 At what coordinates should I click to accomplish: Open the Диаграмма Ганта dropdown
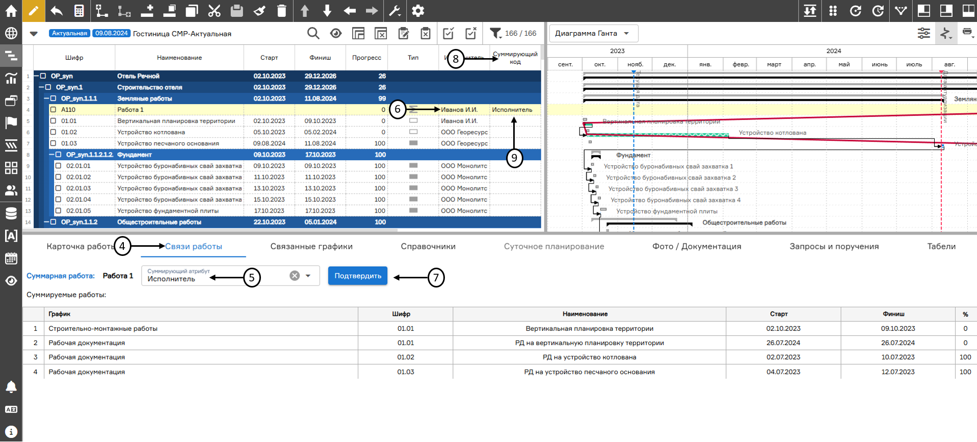pos(593,34)
